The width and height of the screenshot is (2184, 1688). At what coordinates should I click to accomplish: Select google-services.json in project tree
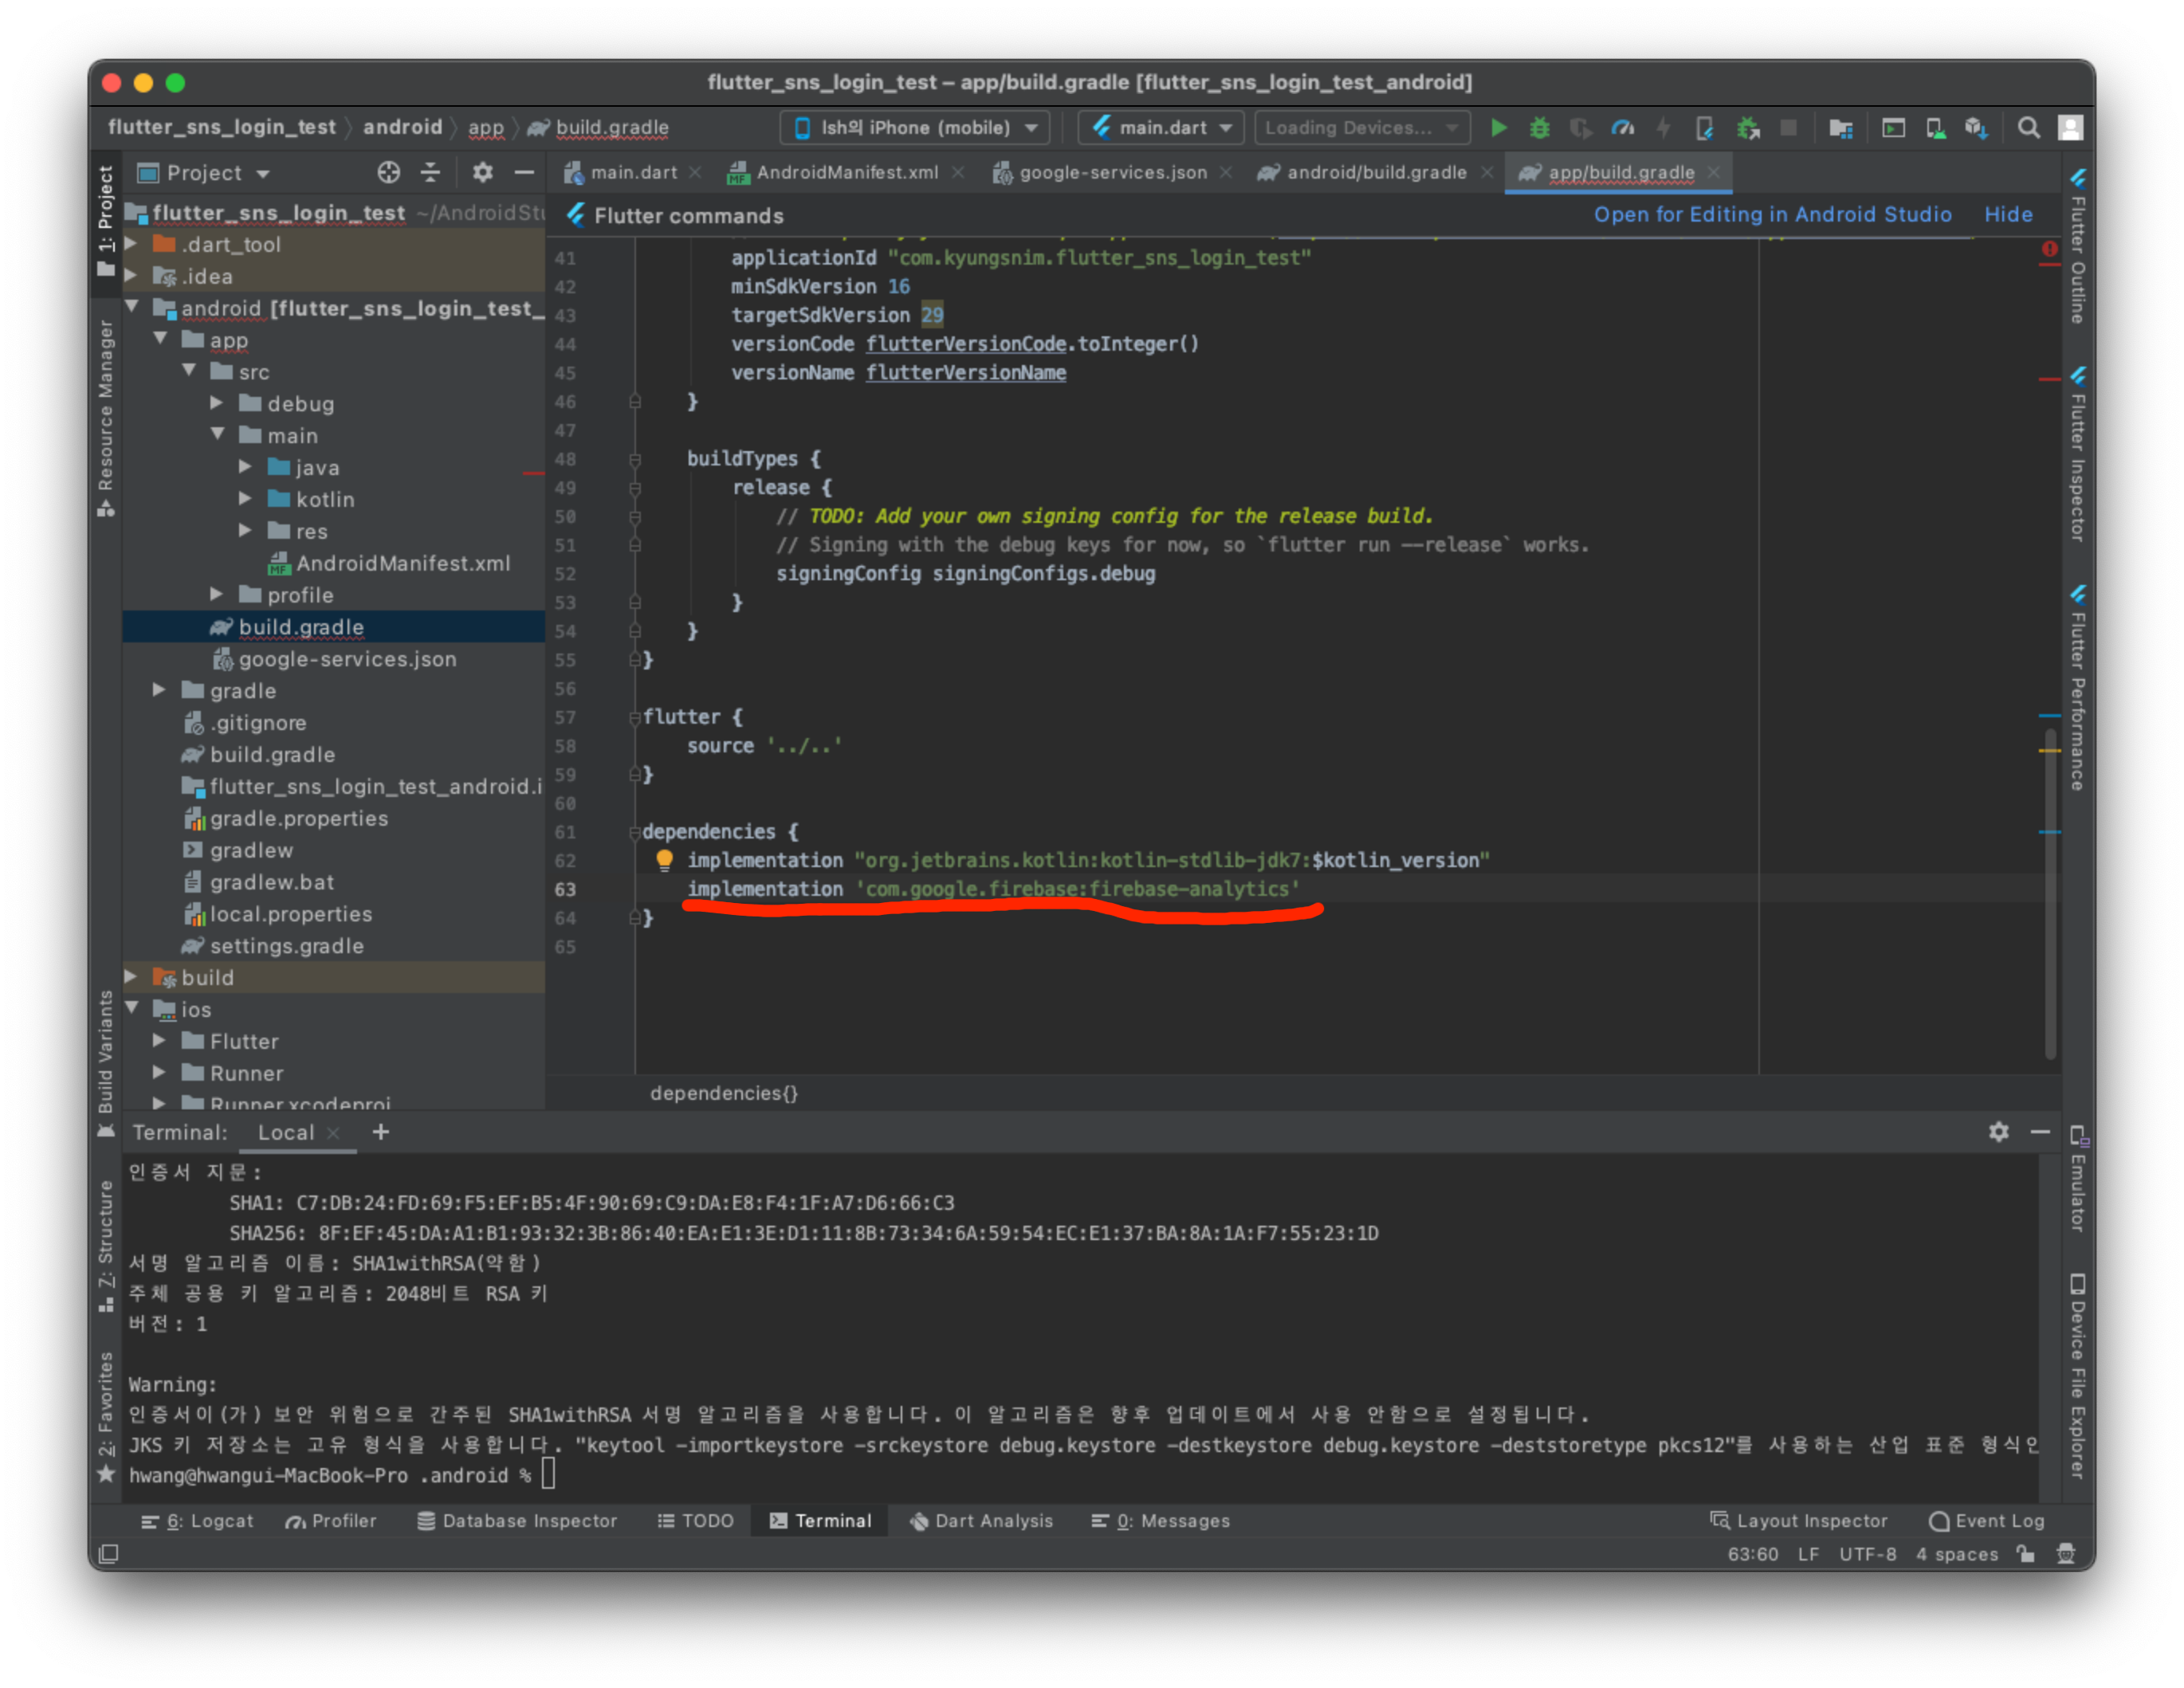(x=346, y=659)
